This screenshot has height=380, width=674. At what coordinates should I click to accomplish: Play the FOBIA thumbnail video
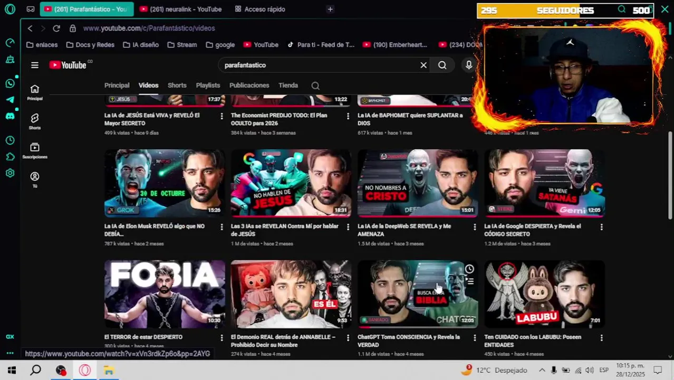(165, 294)
